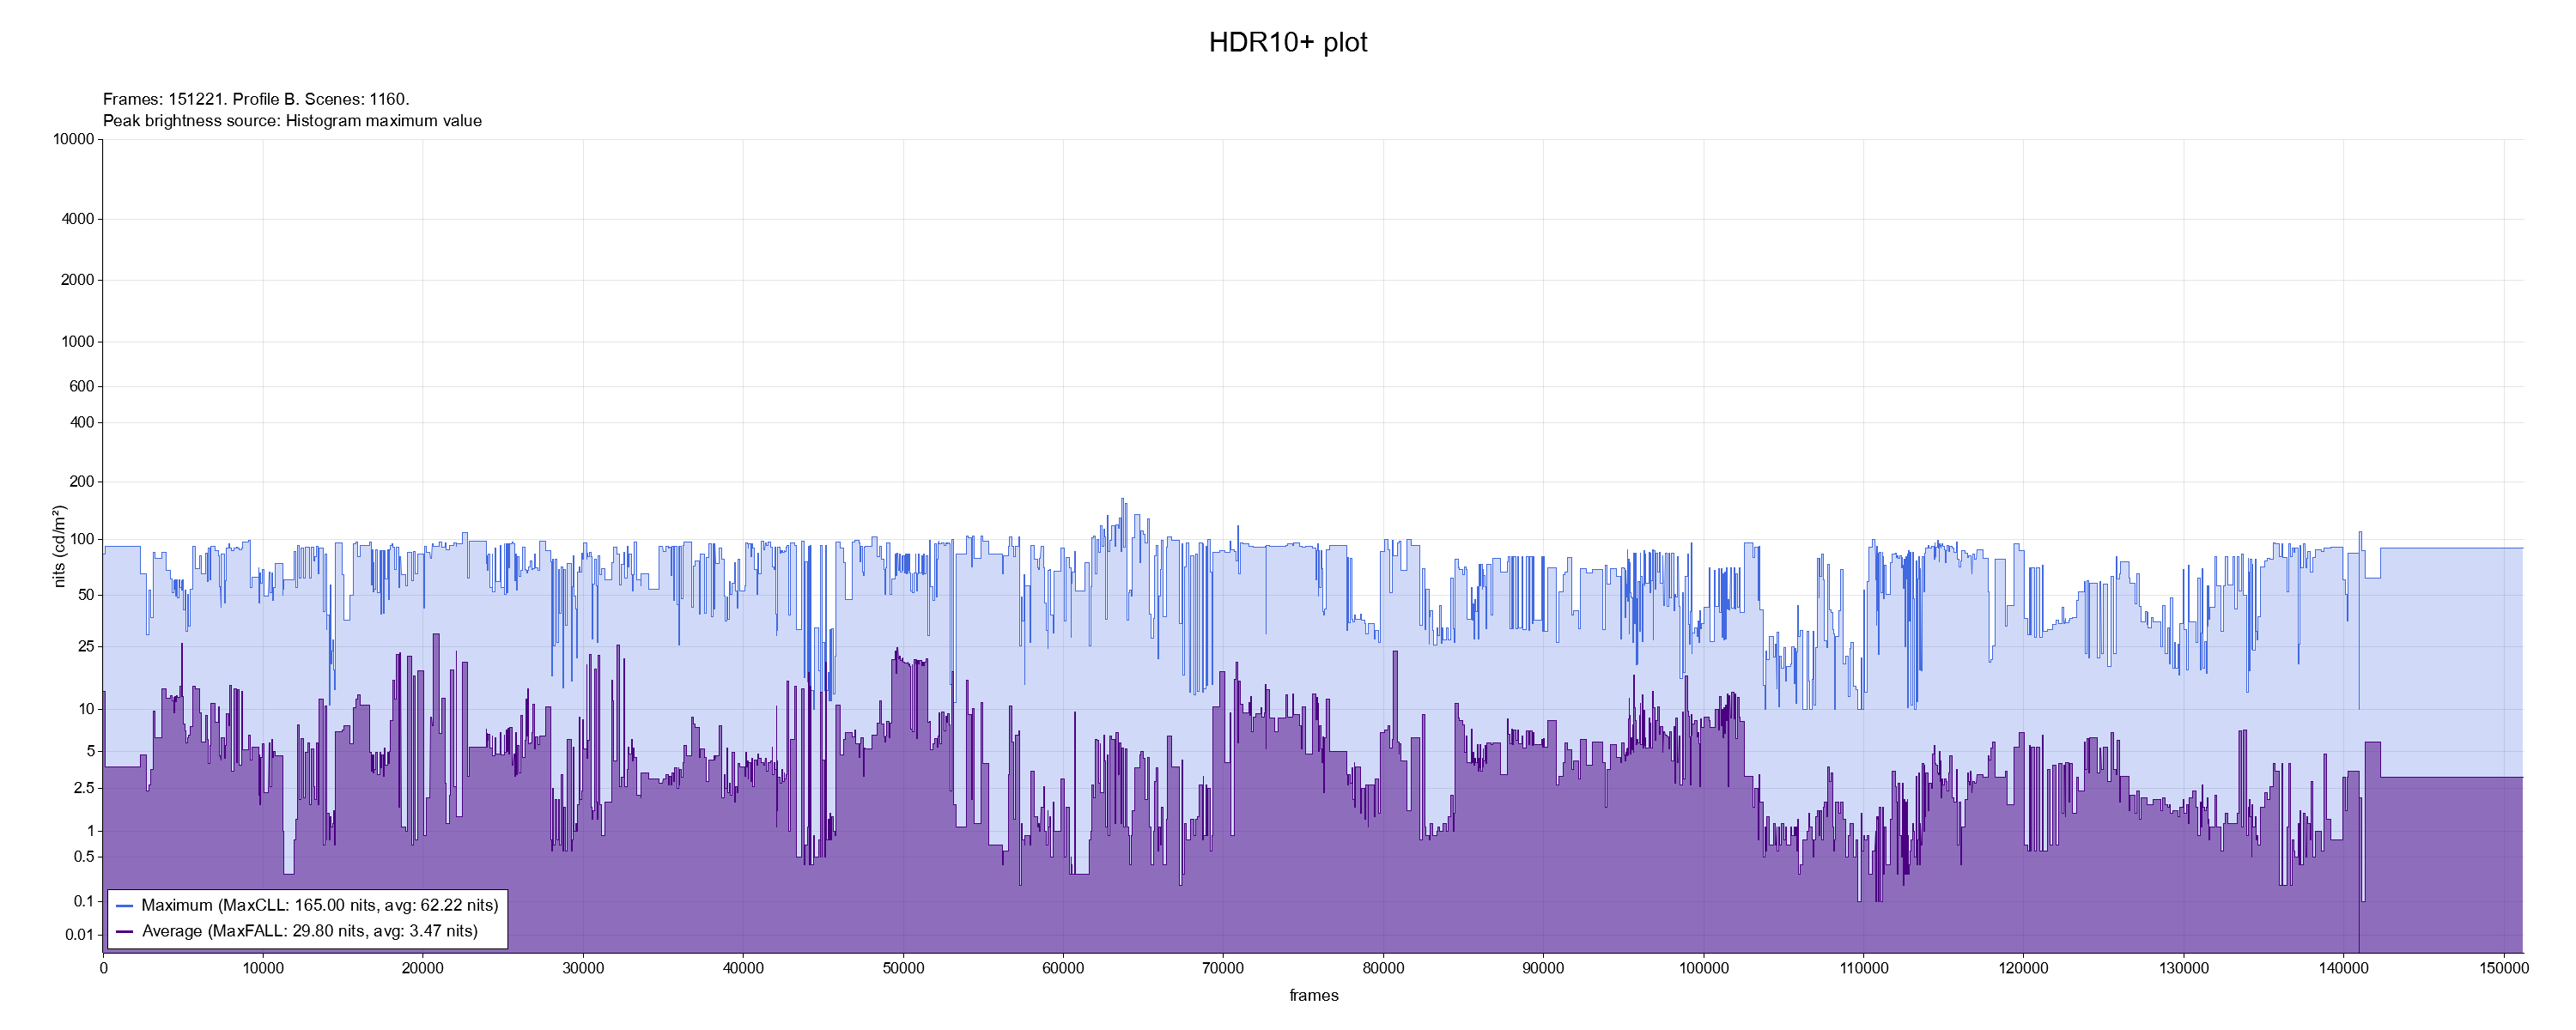The width and height of the screenshot is (2576, 1030).
Task: Click the 25 y-axis tick label
Action: pyautogui.click(x=86, y=646)
